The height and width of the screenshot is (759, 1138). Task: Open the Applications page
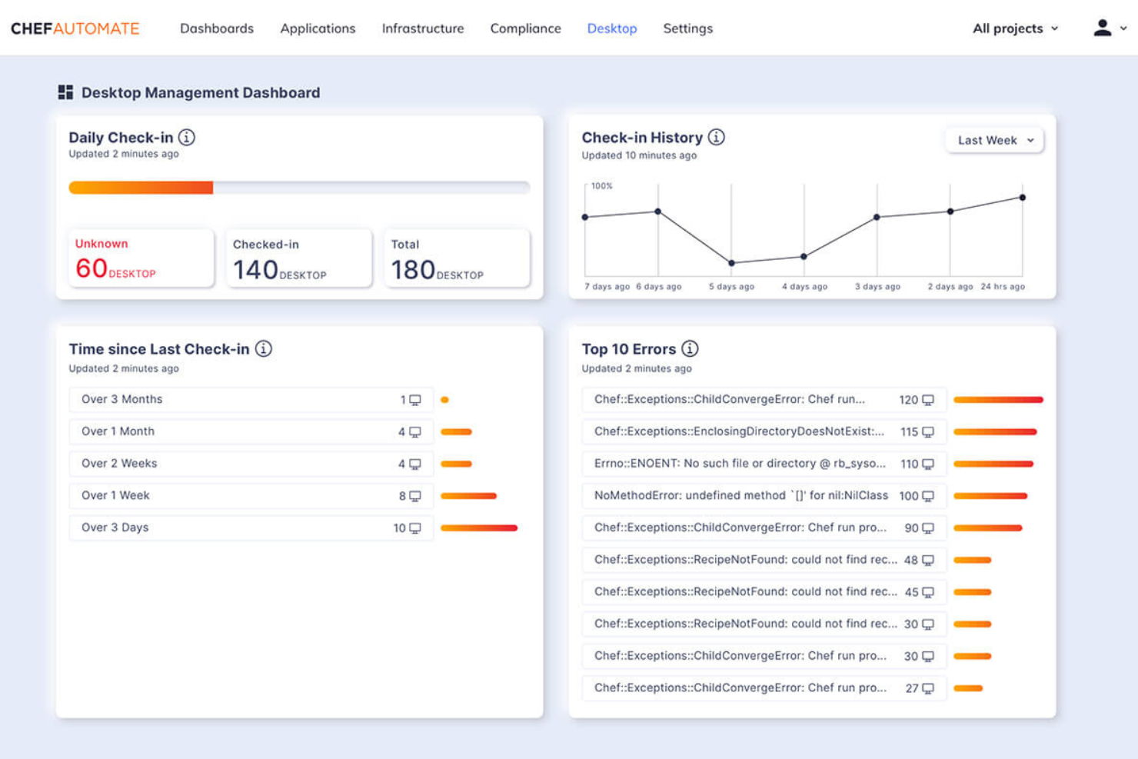(x=318, y=28)
